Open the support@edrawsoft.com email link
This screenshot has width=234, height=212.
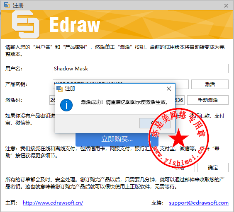pos(198,203)
